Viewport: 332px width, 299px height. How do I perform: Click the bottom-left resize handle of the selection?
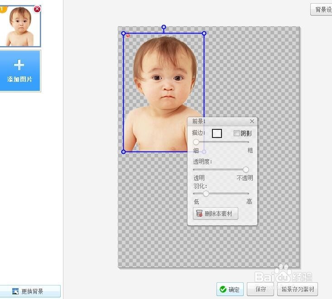tap(124, 152)
